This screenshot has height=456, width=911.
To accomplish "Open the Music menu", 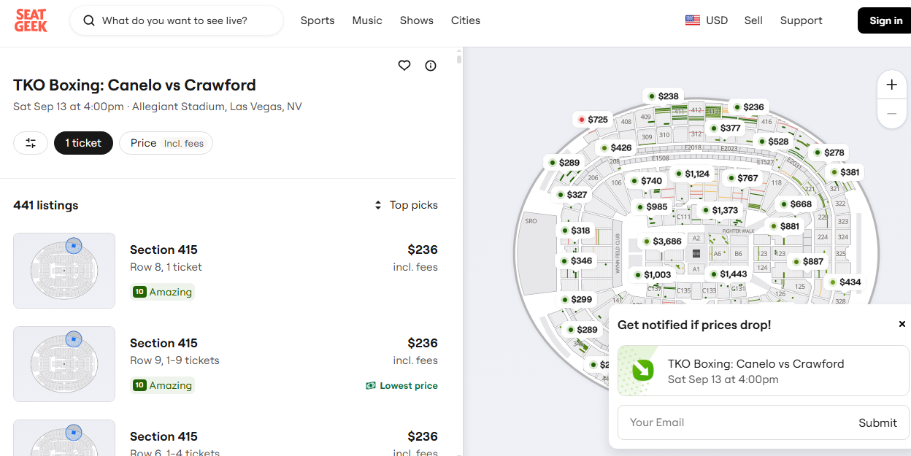I will click(367, 20).
